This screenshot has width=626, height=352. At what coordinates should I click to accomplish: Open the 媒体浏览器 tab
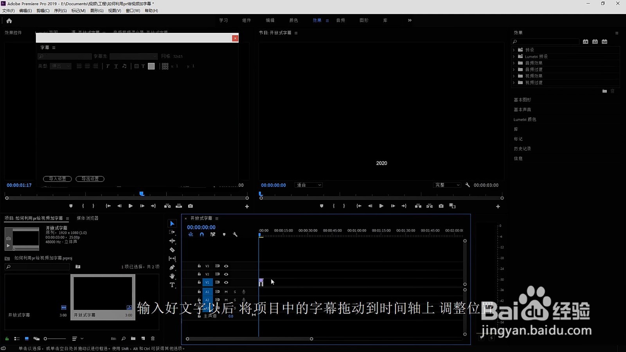(x=88, y=218)
